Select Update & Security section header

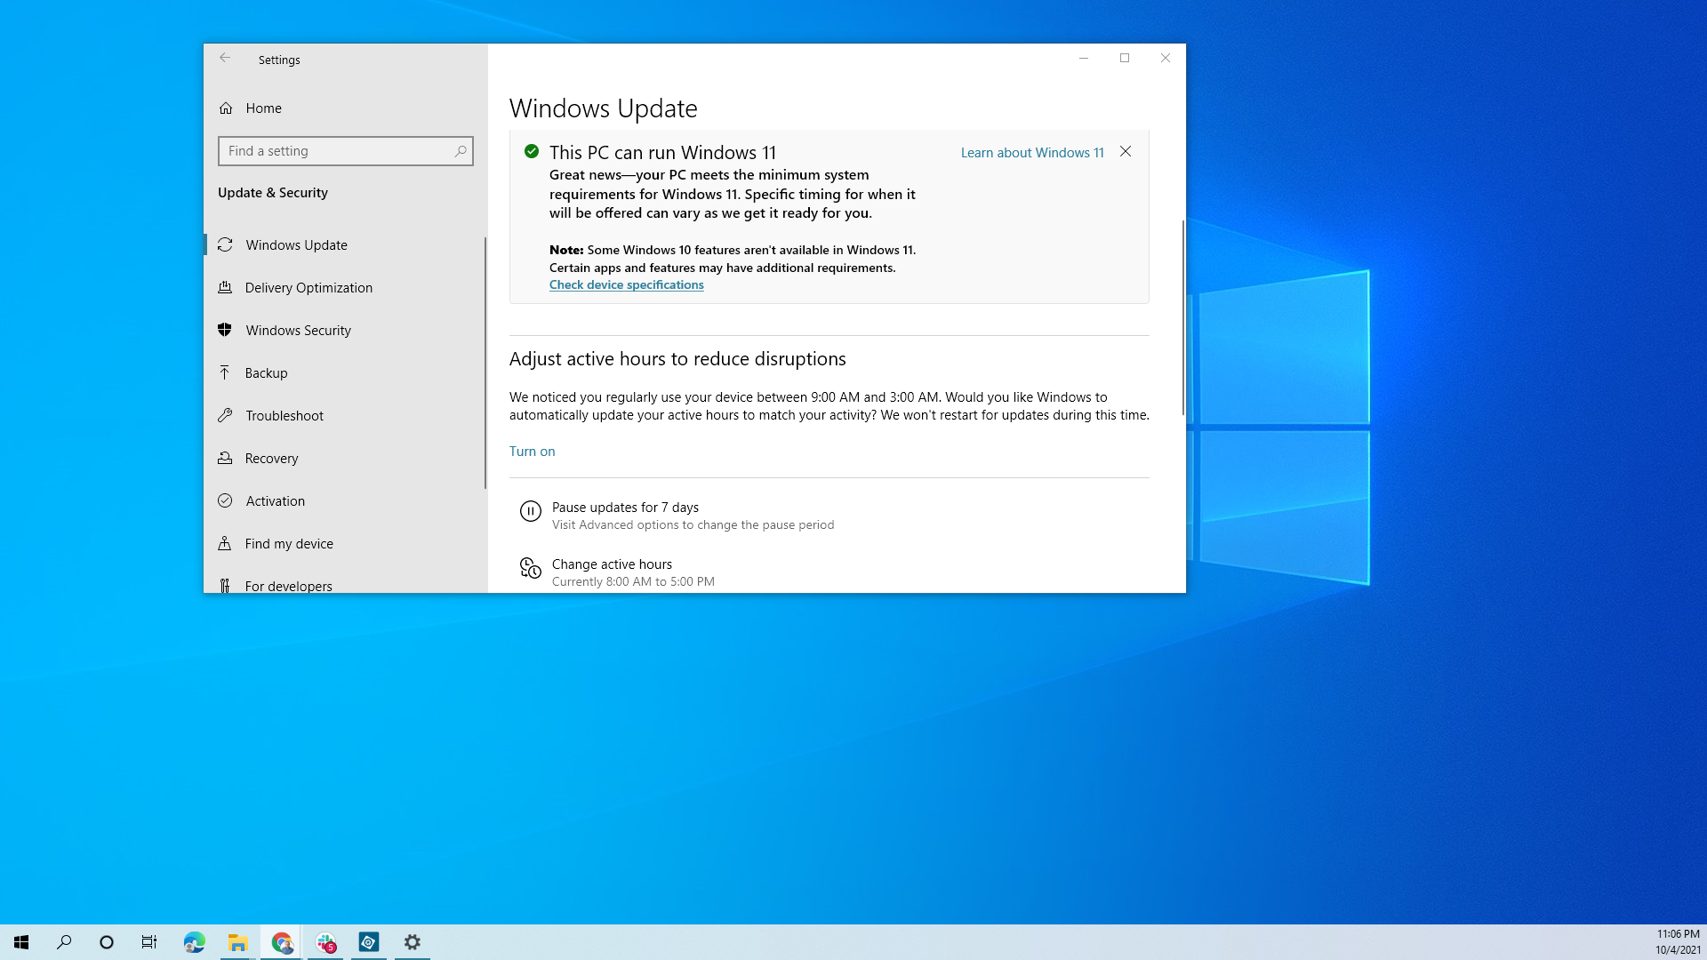click(x=273, y=191)
